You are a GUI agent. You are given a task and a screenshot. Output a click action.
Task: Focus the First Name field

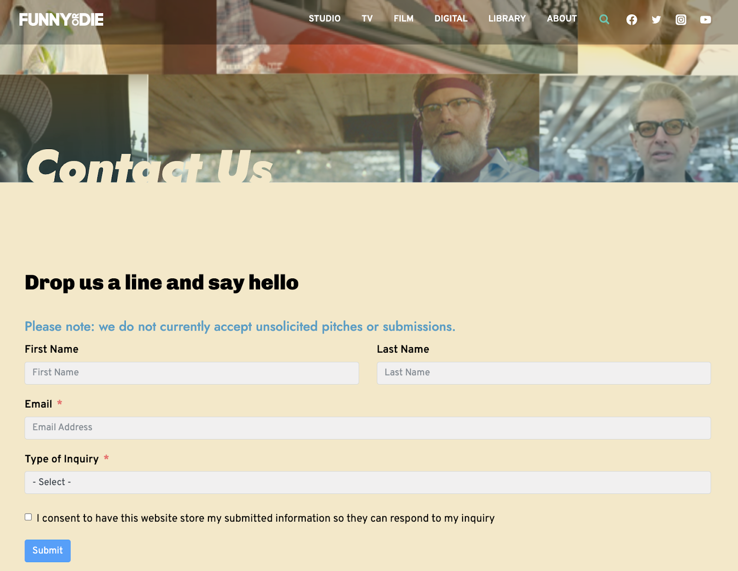point(192,373)
